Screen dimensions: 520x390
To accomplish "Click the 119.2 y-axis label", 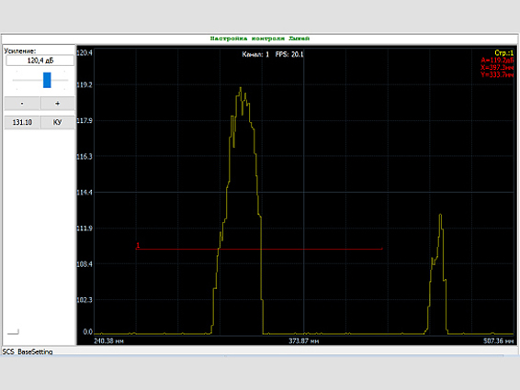I will 85,84.
